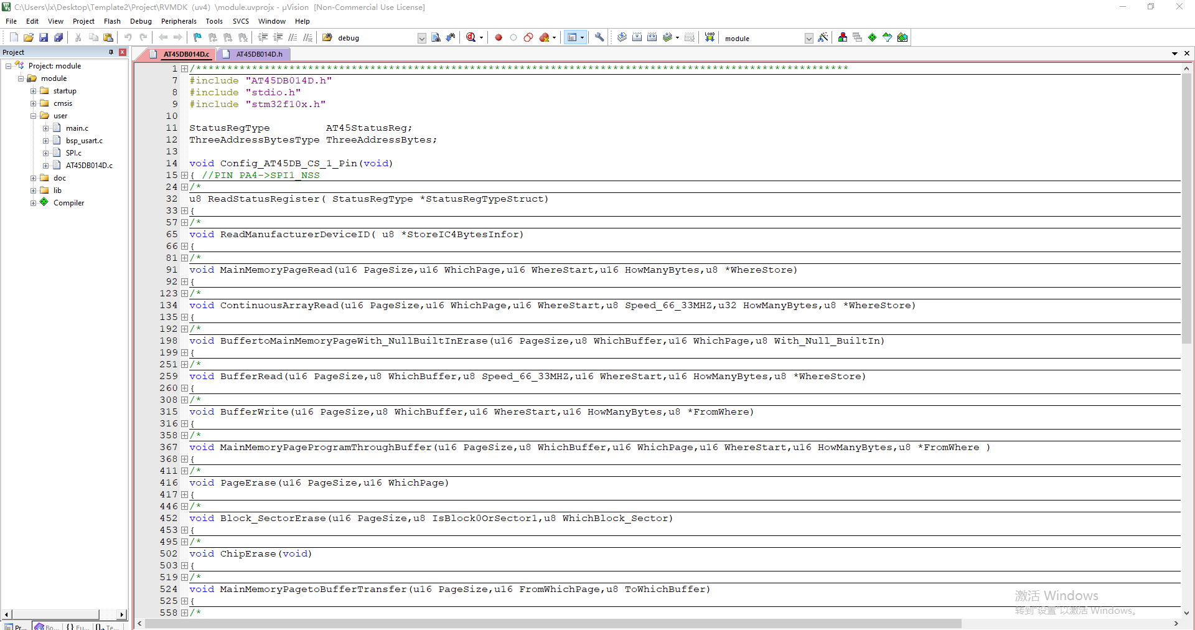Unfold the ChipErase body at line 503
The width and height of the screenshot is (1195, 630).
[x=184, y=566]
